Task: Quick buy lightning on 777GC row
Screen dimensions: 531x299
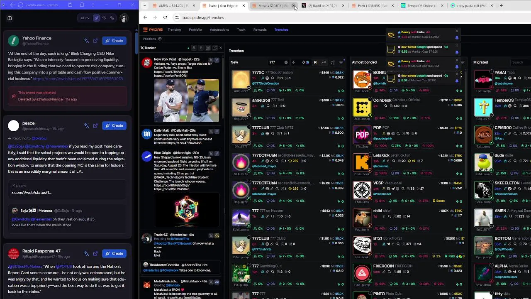Action: tap(341, 91)
